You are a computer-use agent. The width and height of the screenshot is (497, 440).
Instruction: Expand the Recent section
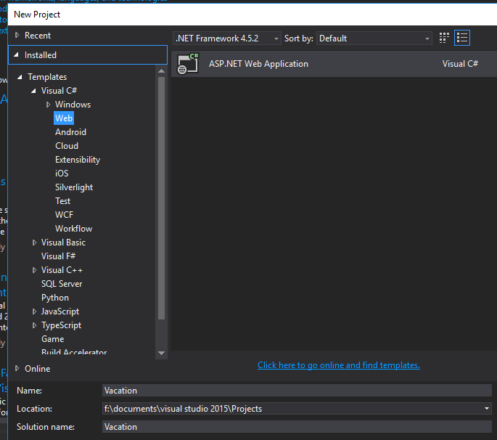click(17, 35)
